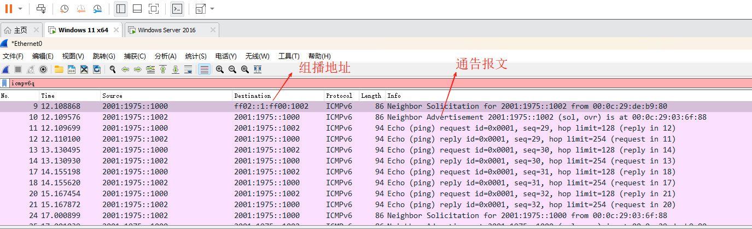Sort packets by the Time column header
This screenshot has width=752, height=229.
[x=69, y=96]
